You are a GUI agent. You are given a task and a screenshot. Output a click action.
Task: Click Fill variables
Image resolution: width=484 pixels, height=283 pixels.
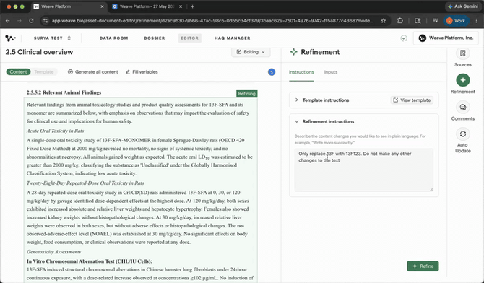click(142, 72)
